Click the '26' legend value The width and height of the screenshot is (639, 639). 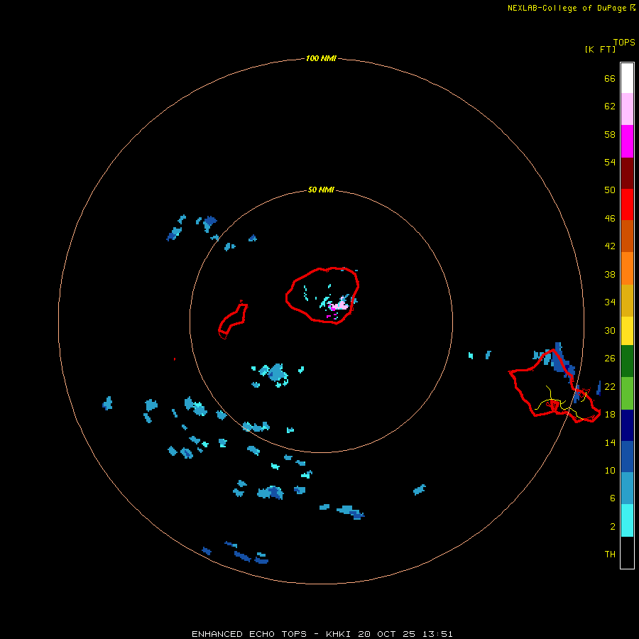[610, 359]
